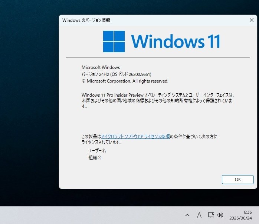This screenshot has width=259, height=224.
Task: Click the Microsoft Windows text line
Action: click(x=101, y=67)
